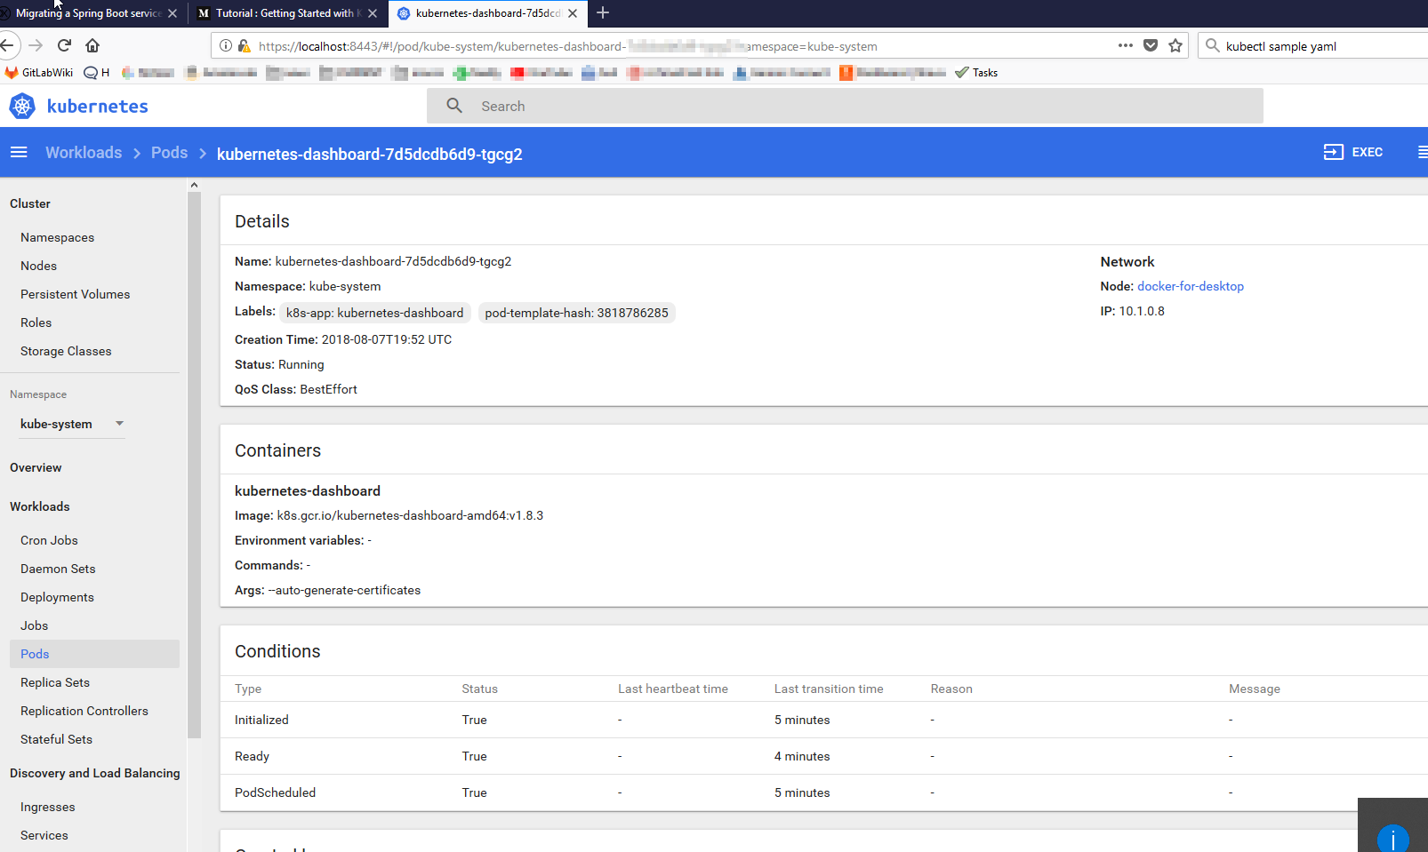Click the Kubernetes logo icon

tap(22, 107)
